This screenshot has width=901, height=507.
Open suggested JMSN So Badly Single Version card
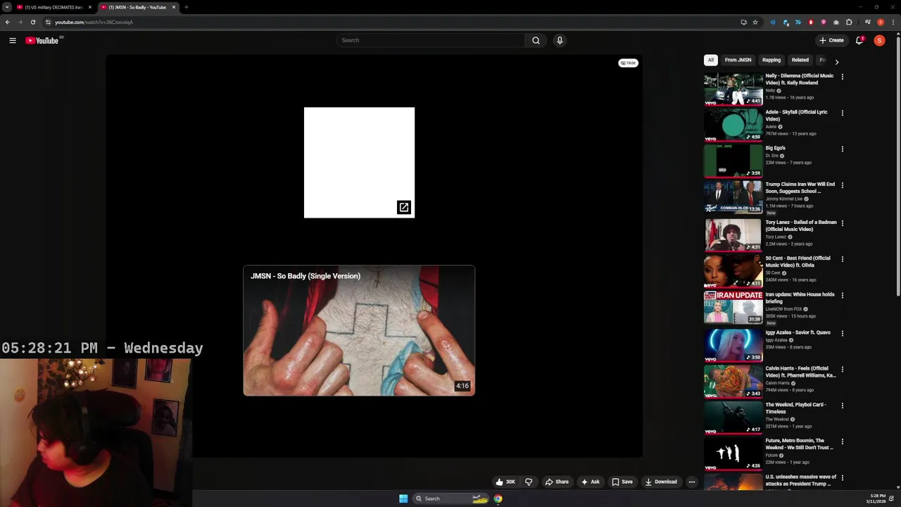coord(359,330)
